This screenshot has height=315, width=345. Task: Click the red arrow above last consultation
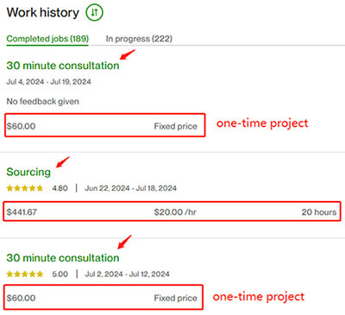click(124, 242)
